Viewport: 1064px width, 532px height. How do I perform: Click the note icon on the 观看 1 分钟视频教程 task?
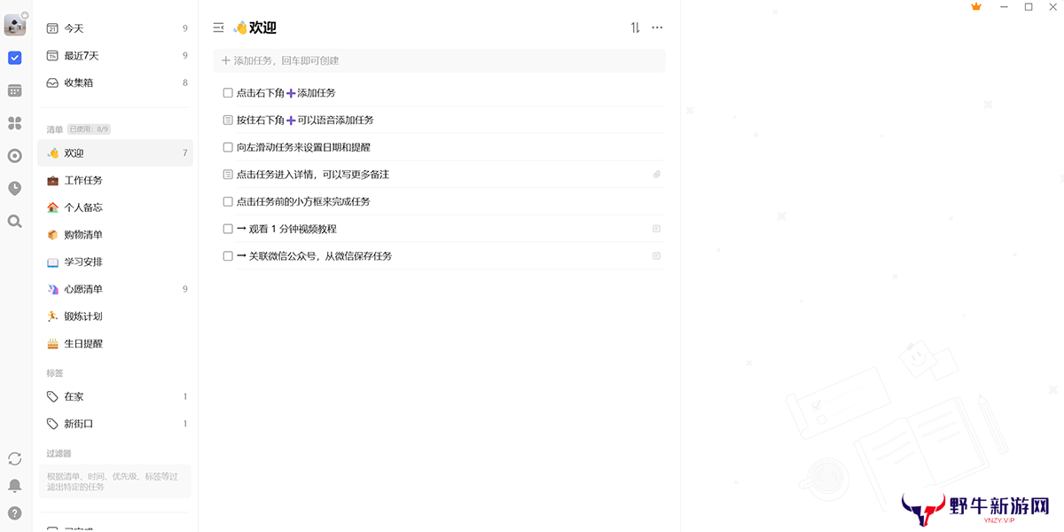point(657,229)
